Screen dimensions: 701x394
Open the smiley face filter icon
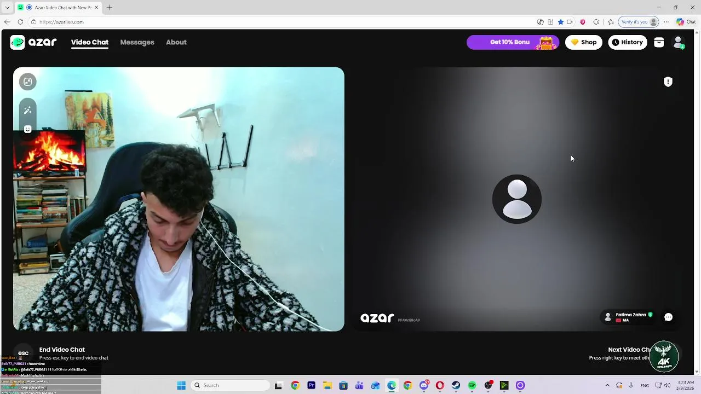click(27, 129)
